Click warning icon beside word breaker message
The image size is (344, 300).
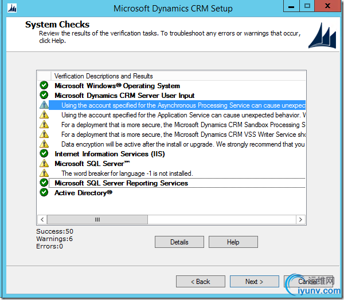[44, 173]
